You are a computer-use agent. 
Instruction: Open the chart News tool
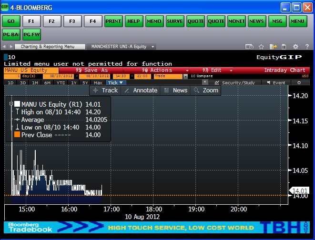175,90
